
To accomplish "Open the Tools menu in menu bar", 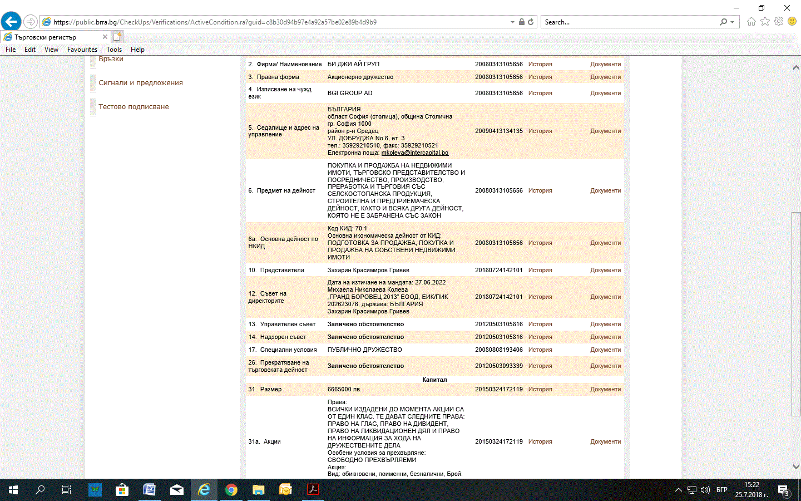I will (114, 50).
